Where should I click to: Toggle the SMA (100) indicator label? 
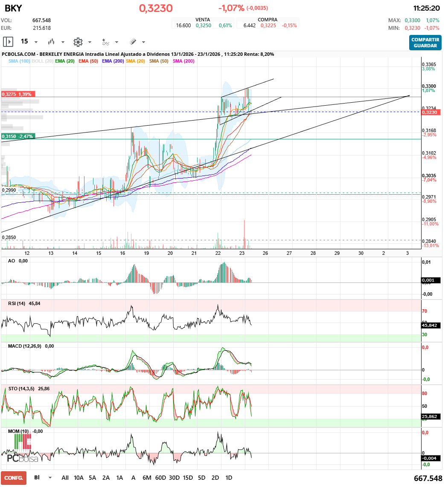[19, 61]
